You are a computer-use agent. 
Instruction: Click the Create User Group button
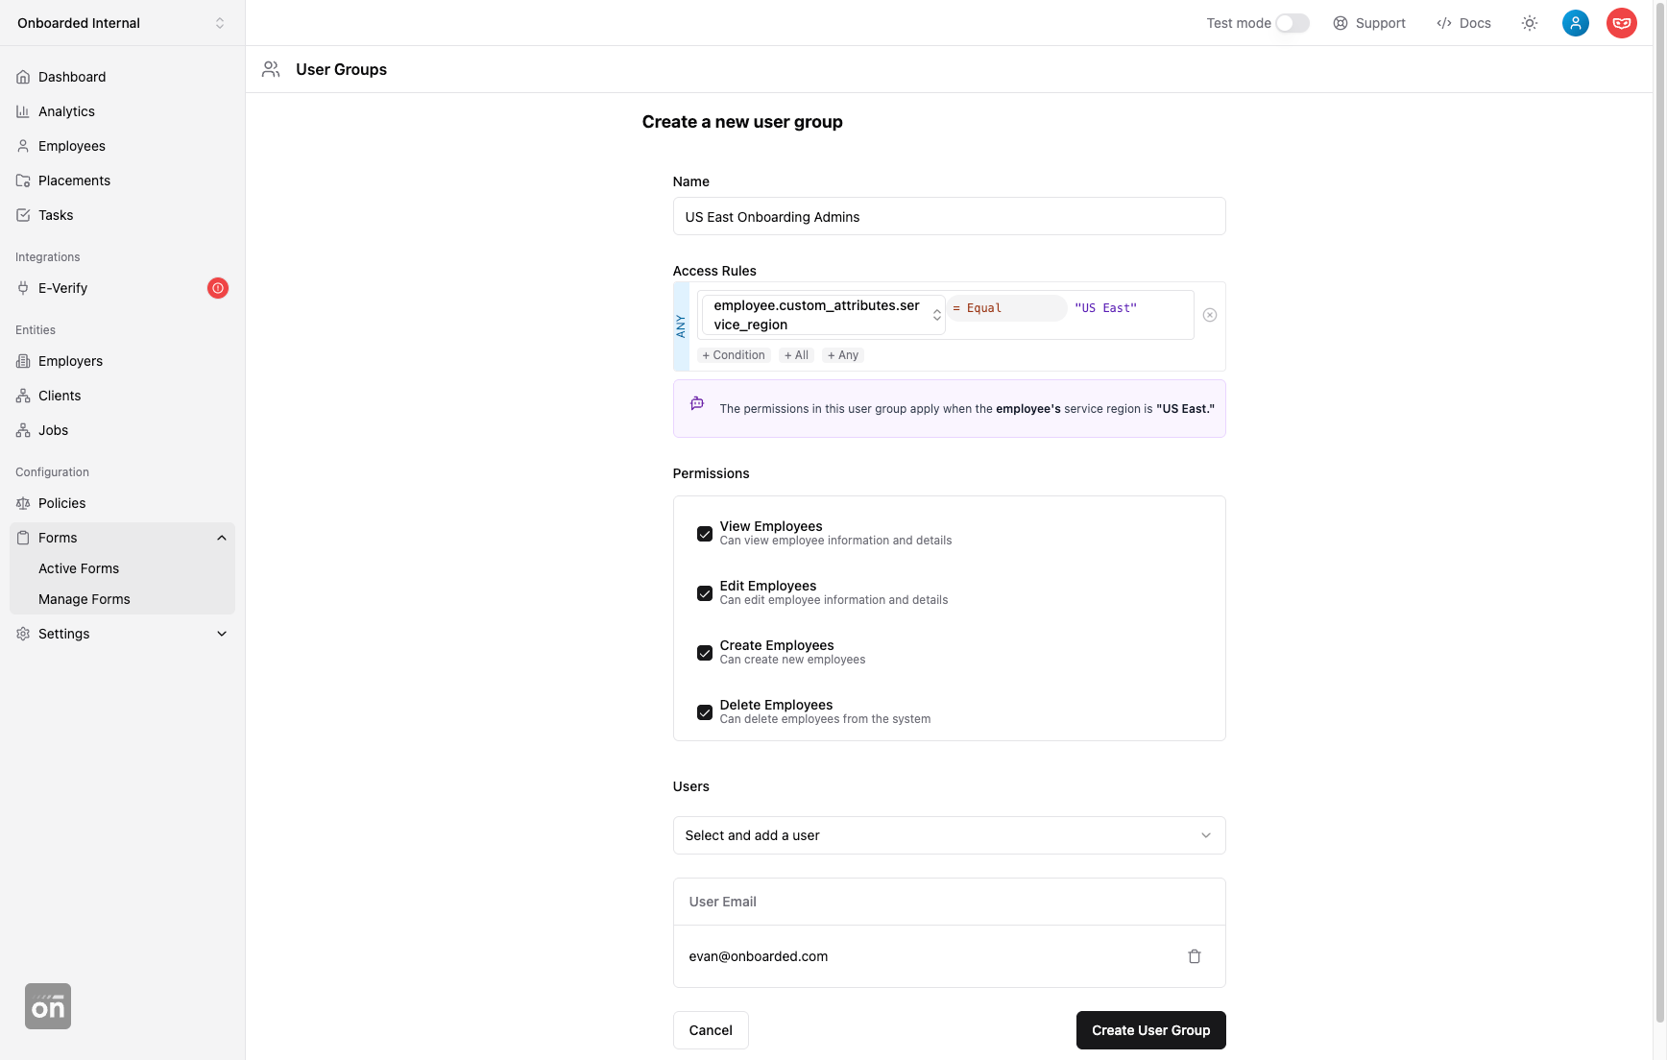pos(1150,1030)
